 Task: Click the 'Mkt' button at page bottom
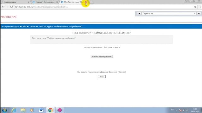102,77
